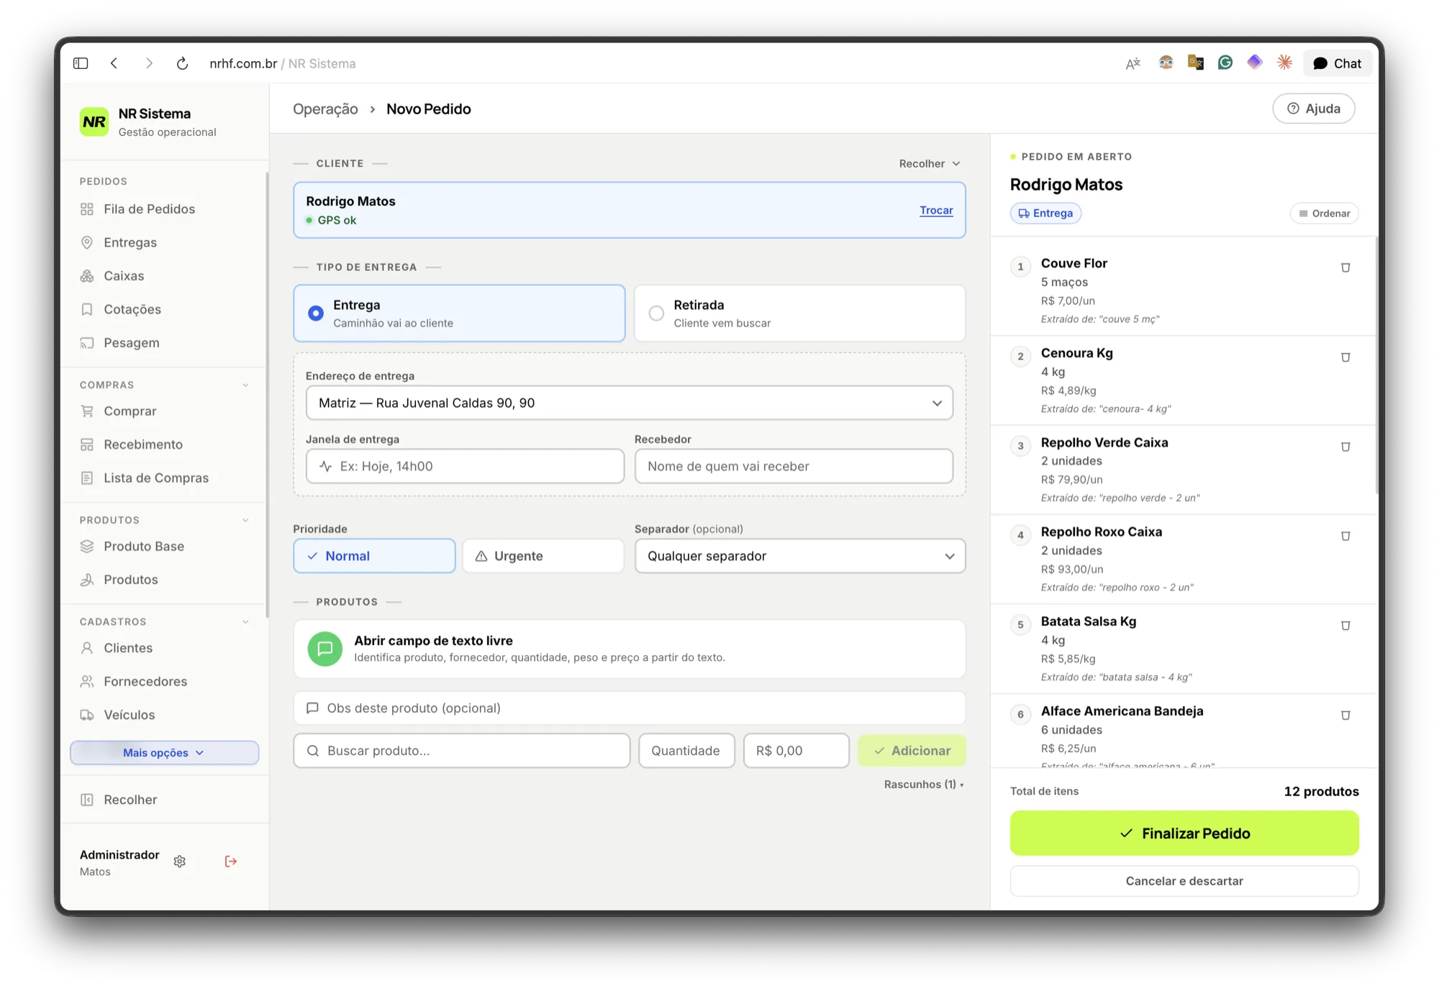Open the Separador dropdown

(800, 556)
